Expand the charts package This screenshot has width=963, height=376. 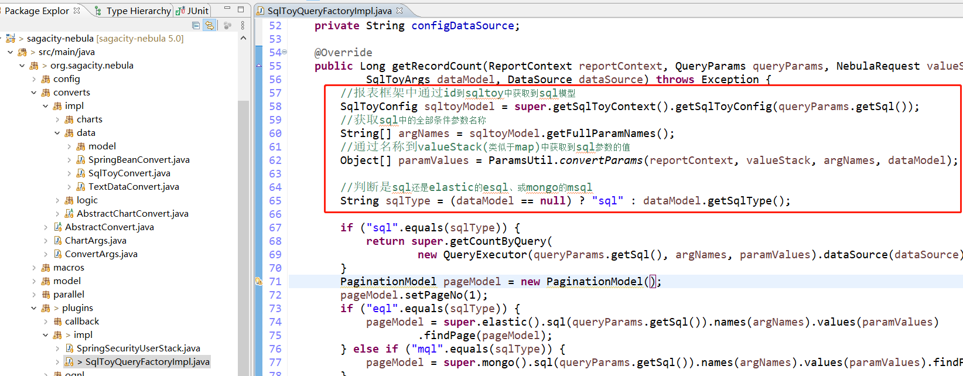coord(57,119)
